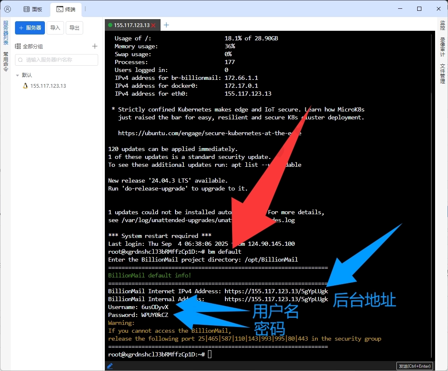Viewport: 448px width, 371px height.
Task: Click the br-billionmail address 172.66.1.1
Action: [x=241, y=78]
